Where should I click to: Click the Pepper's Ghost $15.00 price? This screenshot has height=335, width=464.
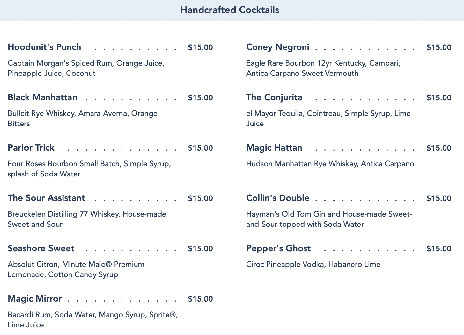pyautogui.click(x=439, y=249)
